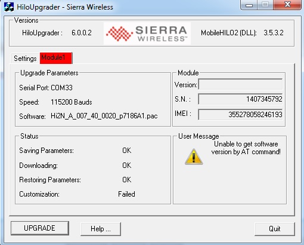Click the HiloUpgrader version 6.0.0.2
The height and width of the screenshot is (245, 304).
coord(82,33)
